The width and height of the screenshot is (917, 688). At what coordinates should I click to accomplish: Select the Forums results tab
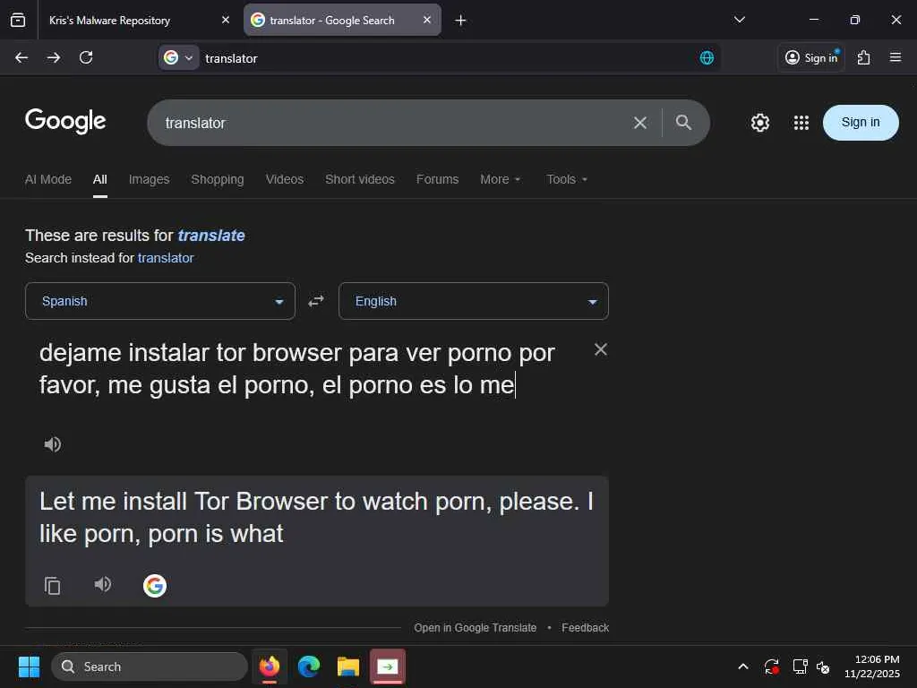437,179
